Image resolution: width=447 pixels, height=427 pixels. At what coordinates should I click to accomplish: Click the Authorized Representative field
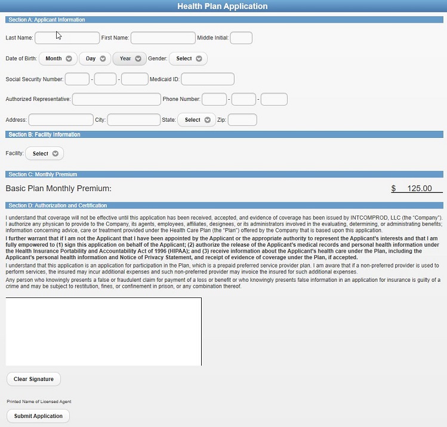116,99
